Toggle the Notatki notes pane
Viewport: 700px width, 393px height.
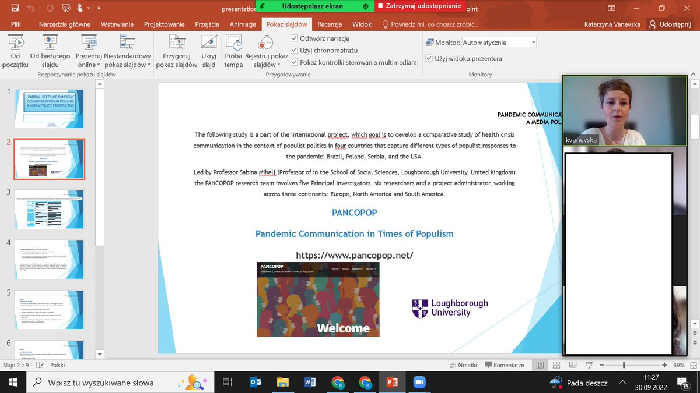point(463,365)
